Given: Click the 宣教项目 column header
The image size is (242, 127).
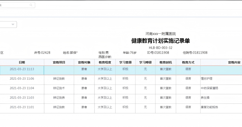Looking at the screenshot, I should (59, 62).
